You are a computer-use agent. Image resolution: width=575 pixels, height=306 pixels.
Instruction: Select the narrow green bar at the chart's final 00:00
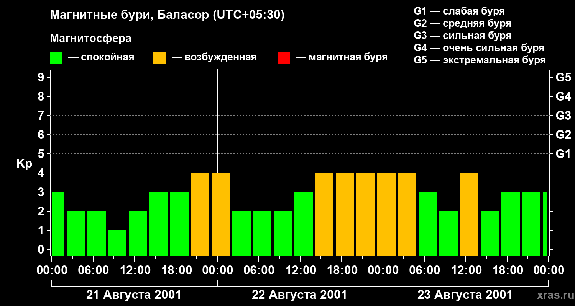[x=545, y=223]
